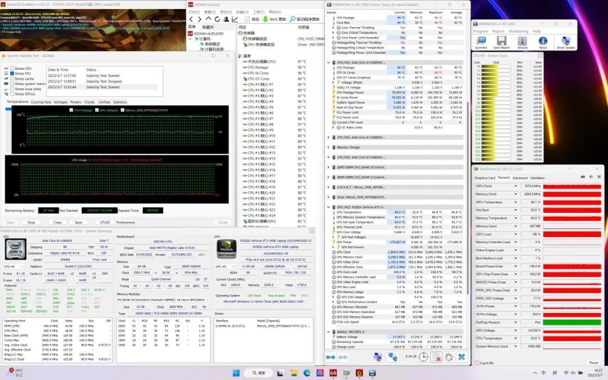
Task: Open the Graphics Card tab in GPU-Z
Action: 485,177
